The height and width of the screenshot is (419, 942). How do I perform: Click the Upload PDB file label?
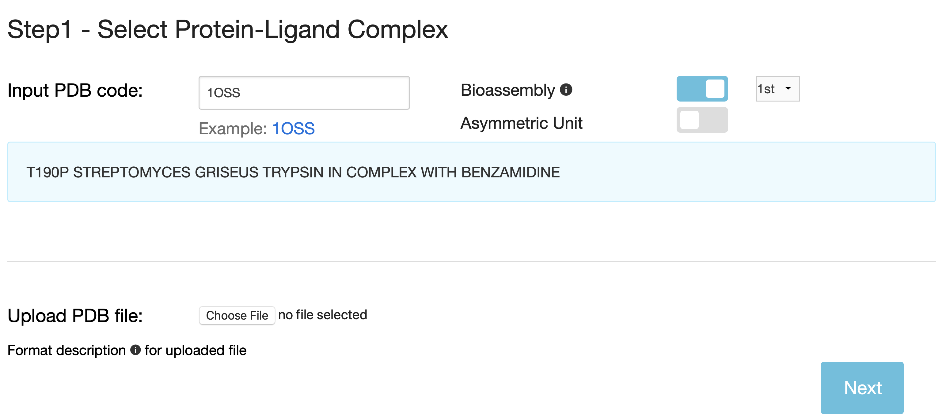[x=75, y=316]
